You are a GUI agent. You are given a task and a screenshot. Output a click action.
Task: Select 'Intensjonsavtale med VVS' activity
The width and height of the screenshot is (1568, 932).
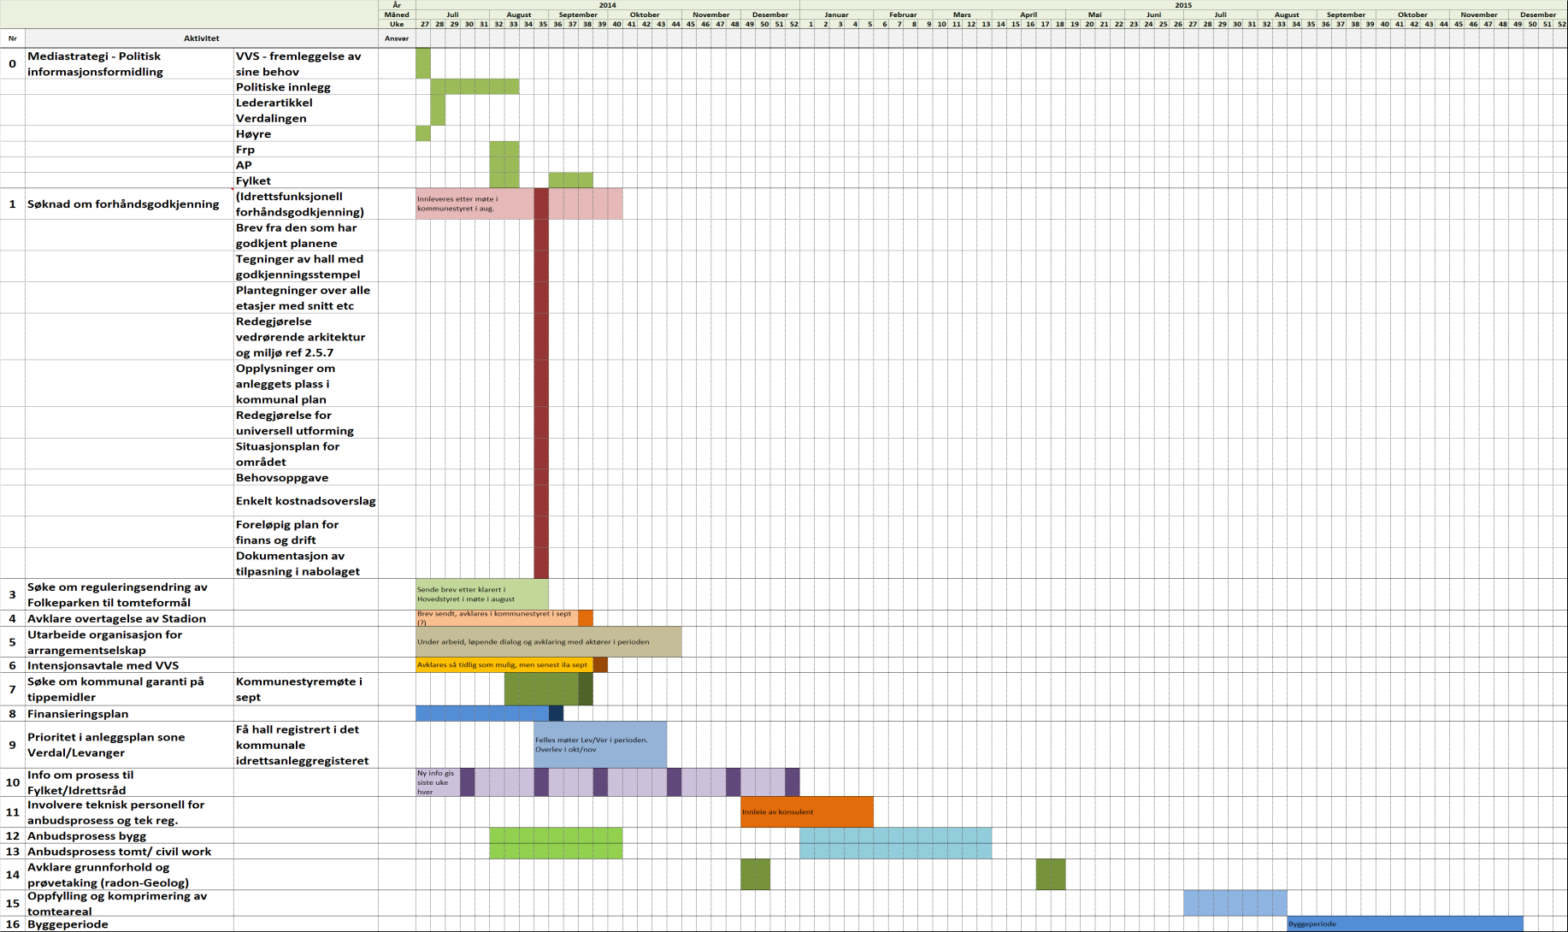coord(129,665)
